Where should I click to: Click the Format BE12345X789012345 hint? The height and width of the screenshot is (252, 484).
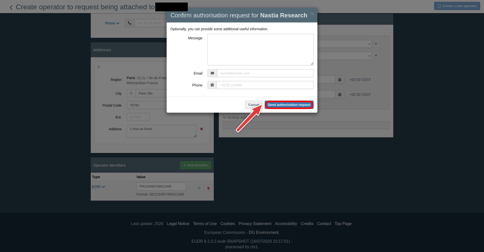(160, 194)
